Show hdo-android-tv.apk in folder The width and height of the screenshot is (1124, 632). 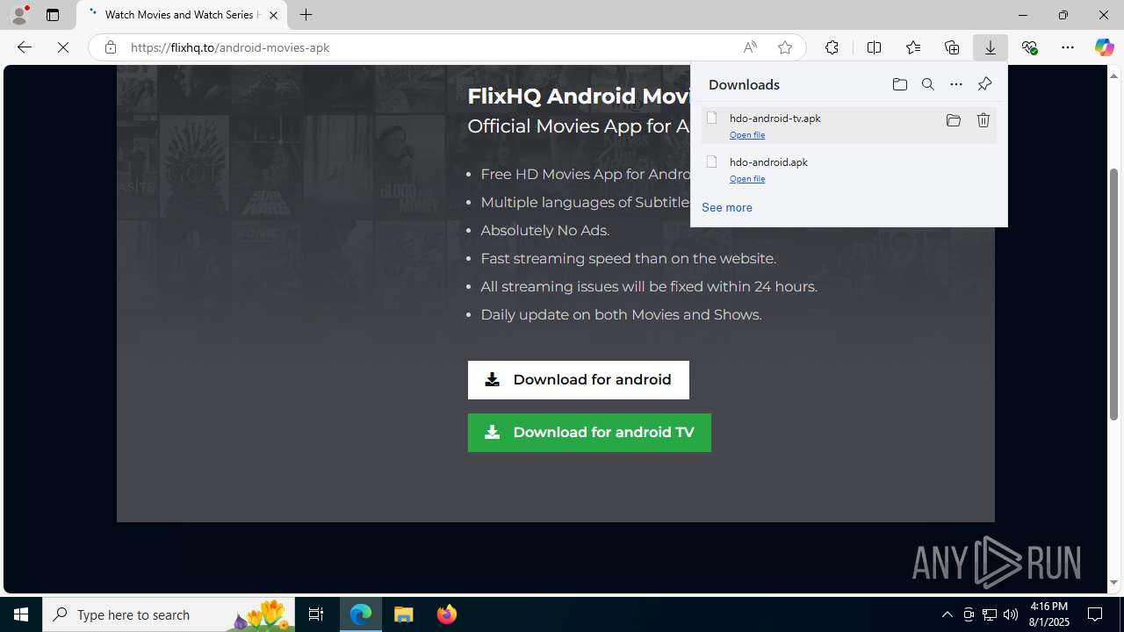(x=954, y=120)
